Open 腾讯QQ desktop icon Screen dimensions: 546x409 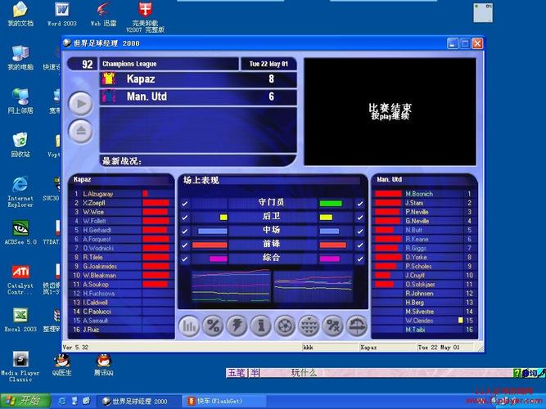(103, 365)
